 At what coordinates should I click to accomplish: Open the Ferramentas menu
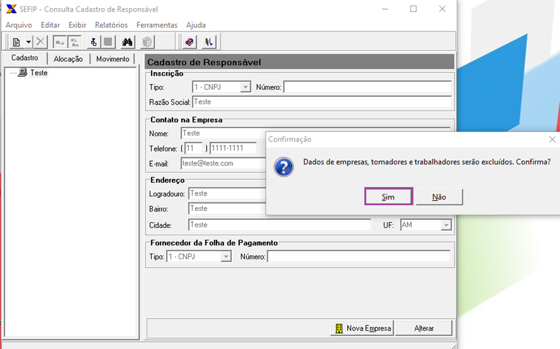(157, 25)
